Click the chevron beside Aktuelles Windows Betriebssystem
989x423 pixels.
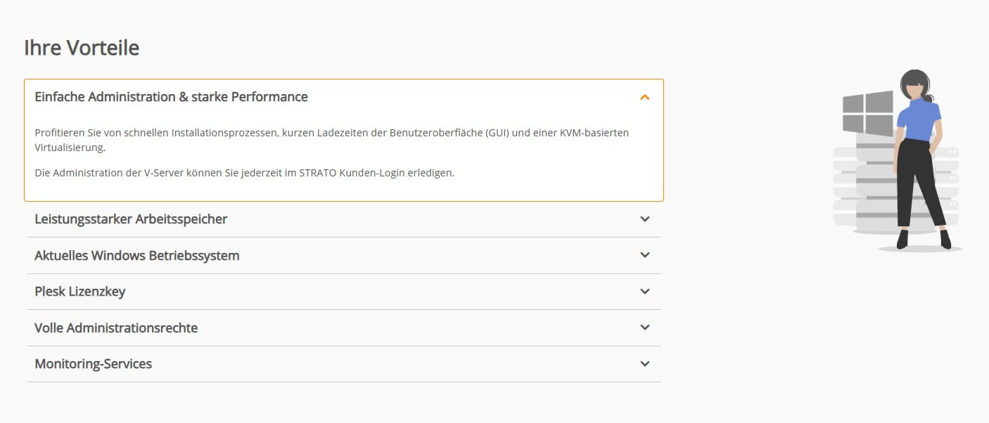point(644,255)
